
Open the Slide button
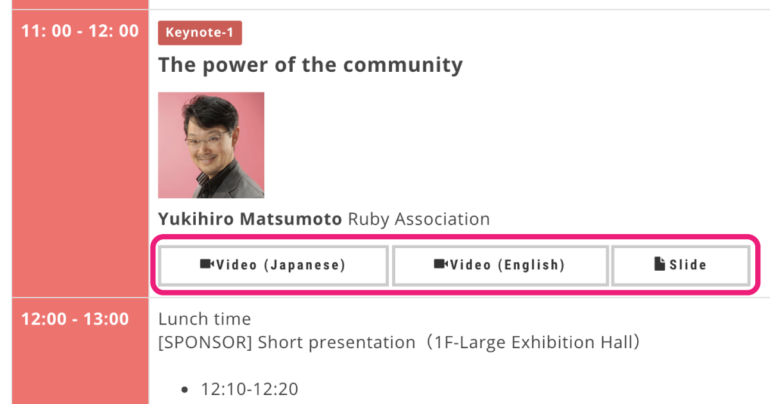tap(681, 265)
